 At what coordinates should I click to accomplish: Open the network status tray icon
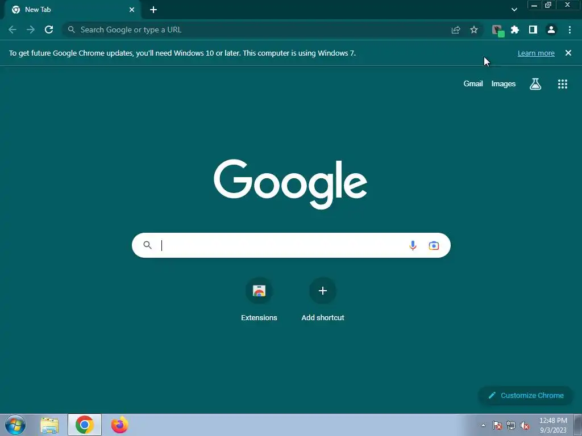pyautogui.click(x=511, y=425)
